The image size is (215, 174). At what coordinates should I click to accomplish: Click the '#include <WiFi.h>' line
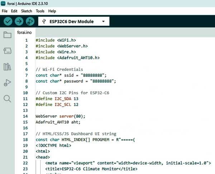pos(56,40)
